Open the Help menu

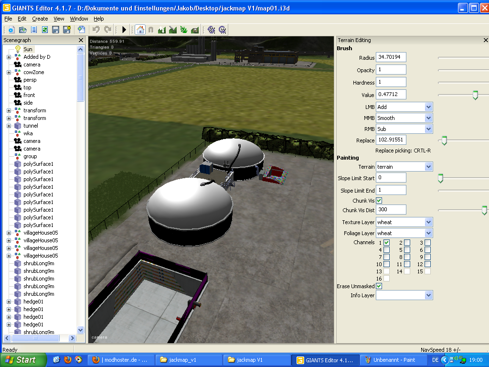coord(98,19)
